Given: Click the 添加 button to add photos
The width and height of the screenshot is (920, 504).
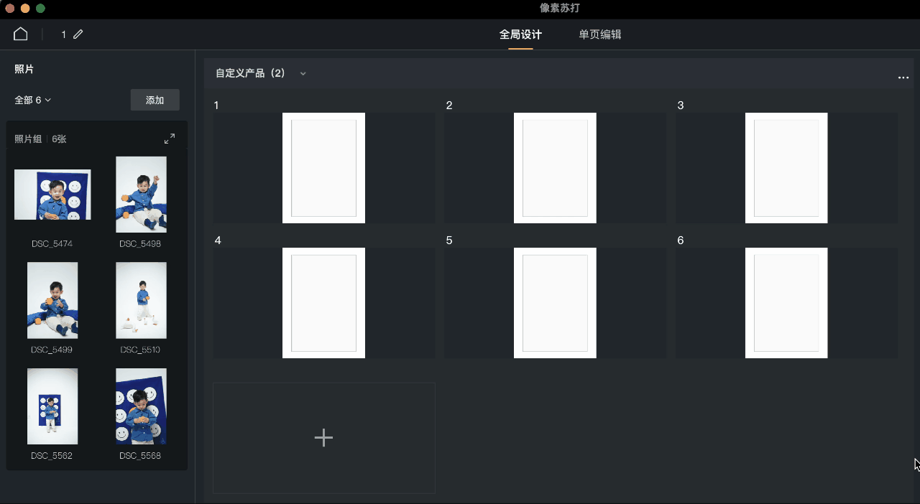Looking at the screenshot, I should (x=155, y=100).
